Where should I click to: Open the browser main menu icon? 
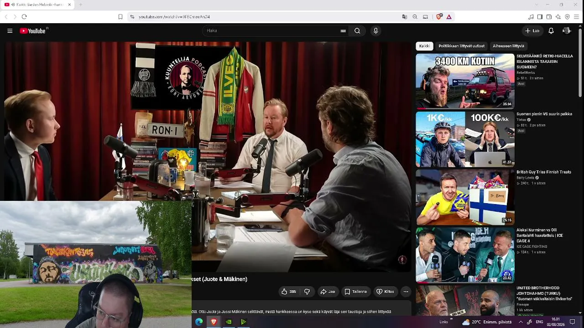tap(576, 17)
